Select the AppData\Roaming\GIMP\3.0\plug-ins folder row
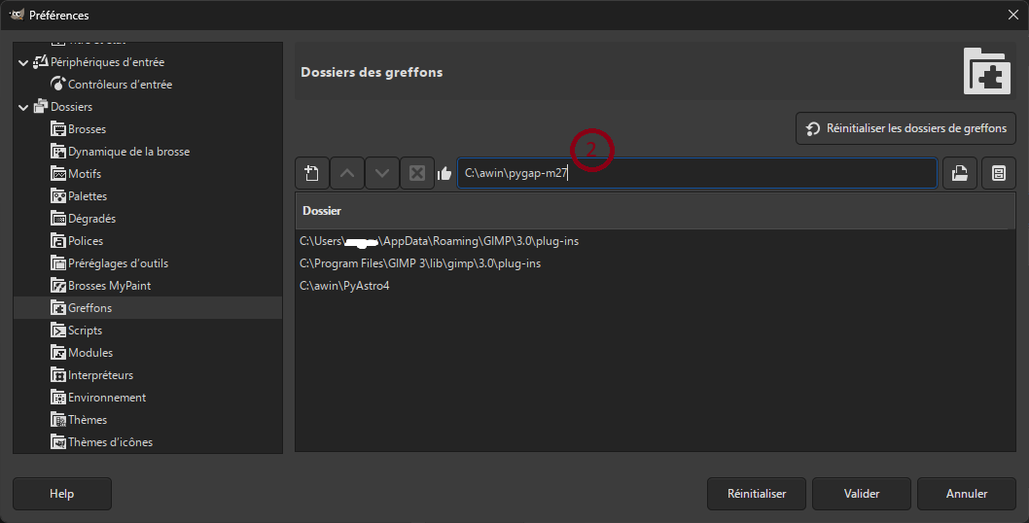 click(x=655, y=241)
